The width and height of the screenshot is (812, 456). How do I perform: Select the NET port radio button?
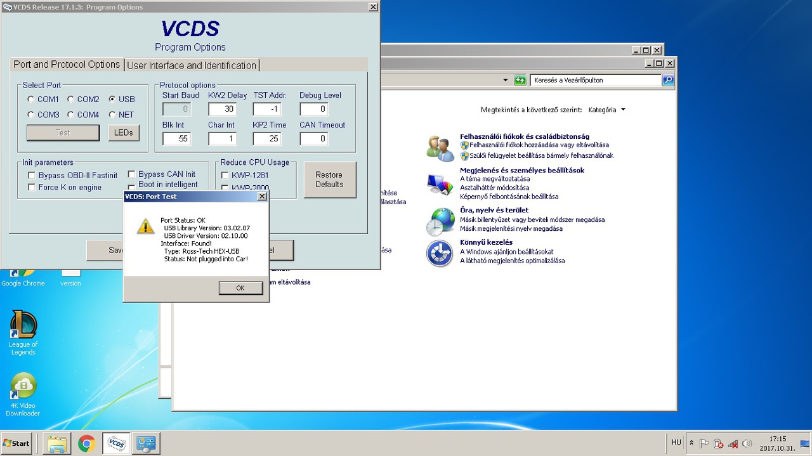[x=112, y=115]
